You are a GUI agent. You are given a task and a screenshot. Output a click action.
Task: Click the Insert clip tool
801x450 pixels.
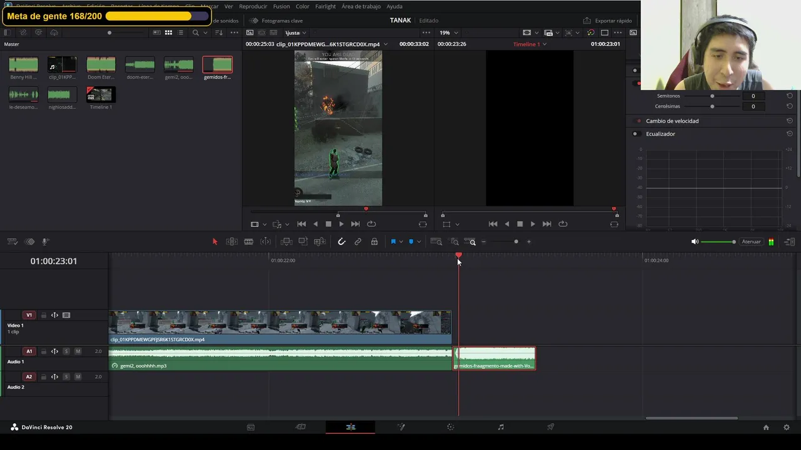pyautogui.click(x=286, y=242)
